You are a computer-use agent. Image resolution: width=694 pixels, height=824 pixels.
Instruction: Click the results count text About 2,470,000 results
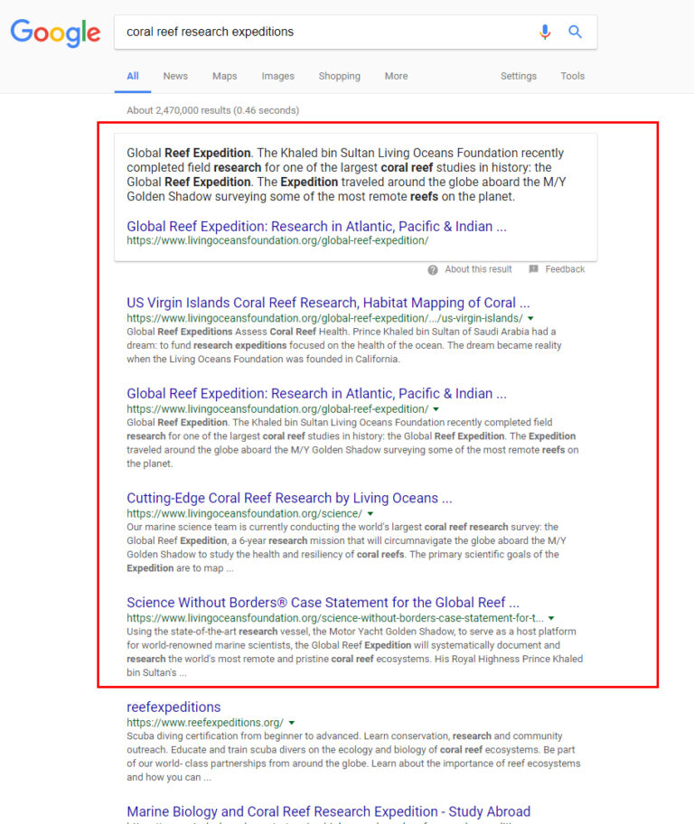[x=212, y=110]
